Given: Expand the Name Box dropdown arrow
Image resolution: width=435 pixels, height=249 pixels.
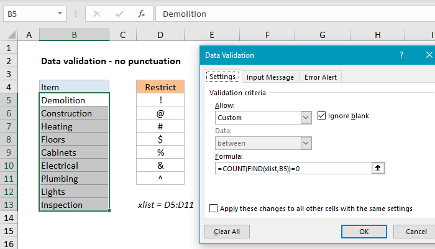Looking at the screenshot, I should point(59,13).
